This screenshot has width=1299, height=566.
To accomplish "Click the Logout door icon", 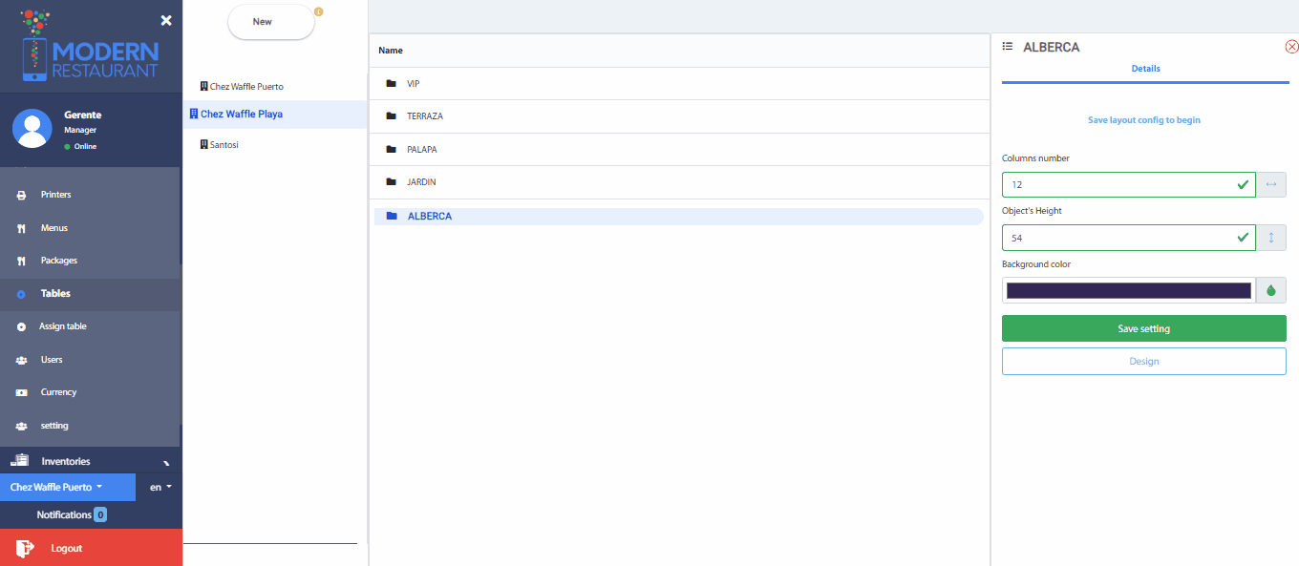I will click(x=26, y=548).
